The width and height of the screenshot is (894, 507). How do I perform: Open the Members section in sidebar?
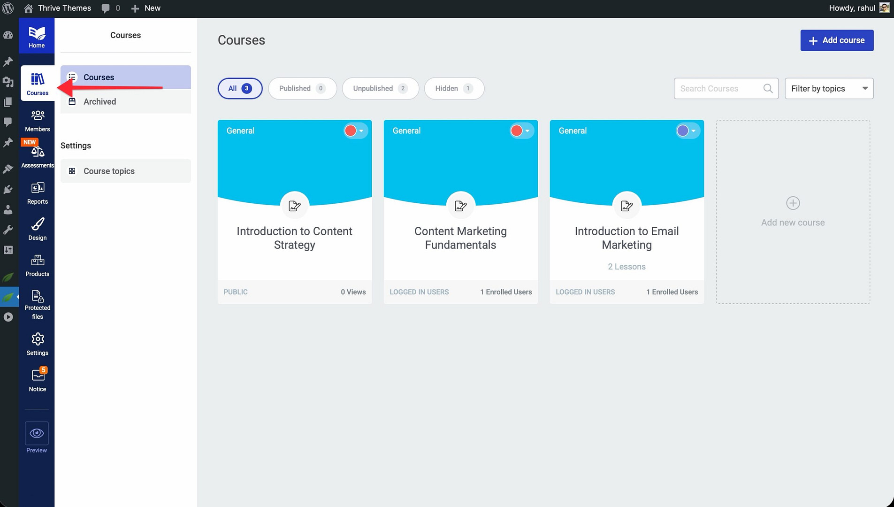[37, 121]
